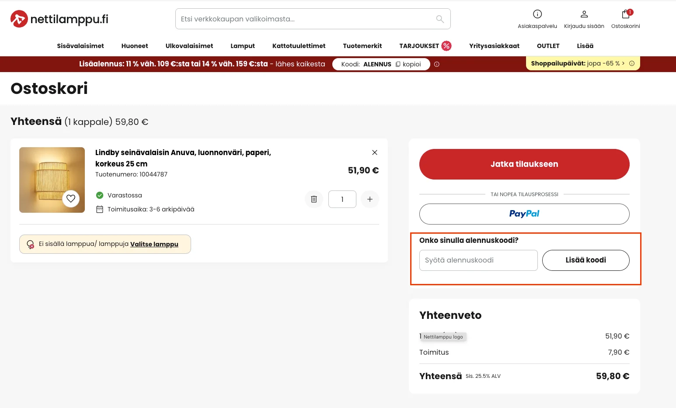Open Asiakaspalvelu info icon
676x408 pixels.
537,14
